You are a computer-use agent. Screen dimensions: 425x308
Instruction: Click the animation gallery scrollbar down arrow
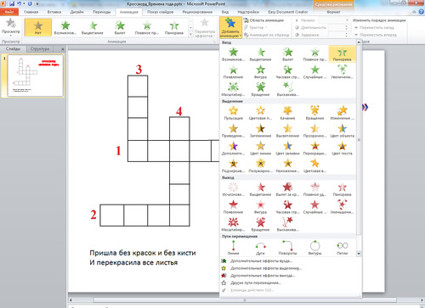[x=359, y=254]
